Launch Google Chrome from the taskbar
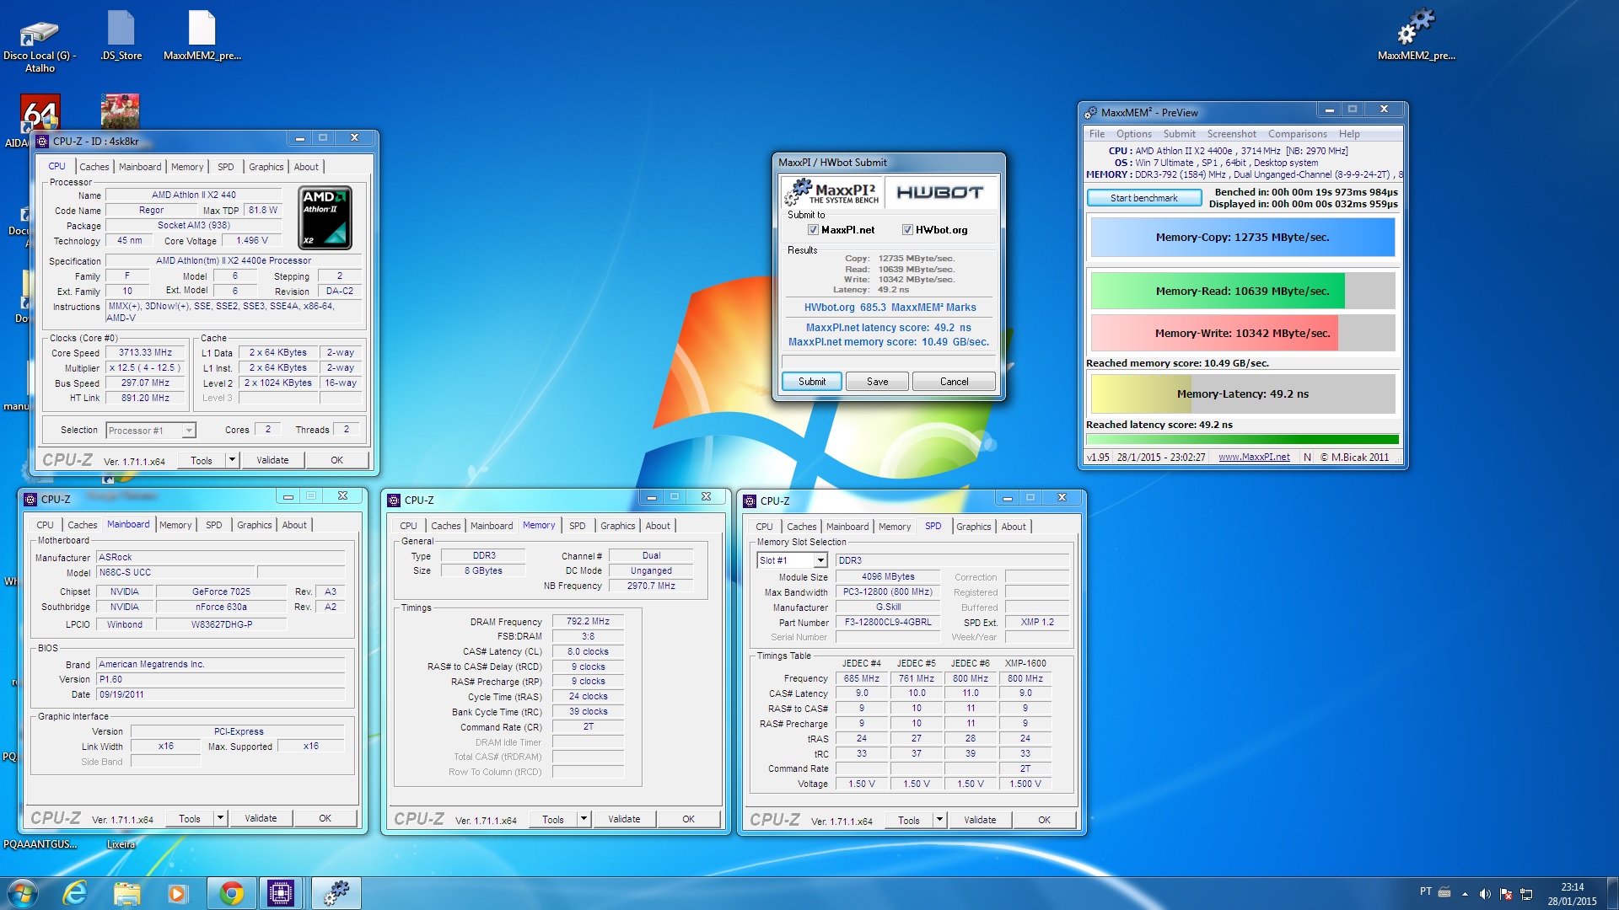This screenshot has height=910, width=1619. click(231, 893)
